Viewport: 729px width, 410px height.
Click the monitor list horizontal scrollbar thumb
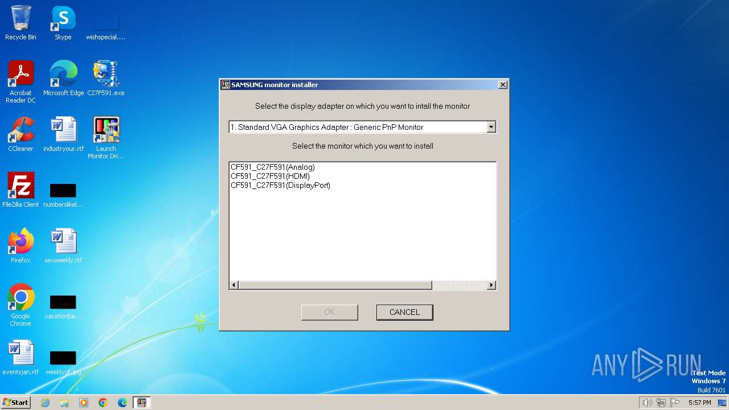[x=335, y=285]
